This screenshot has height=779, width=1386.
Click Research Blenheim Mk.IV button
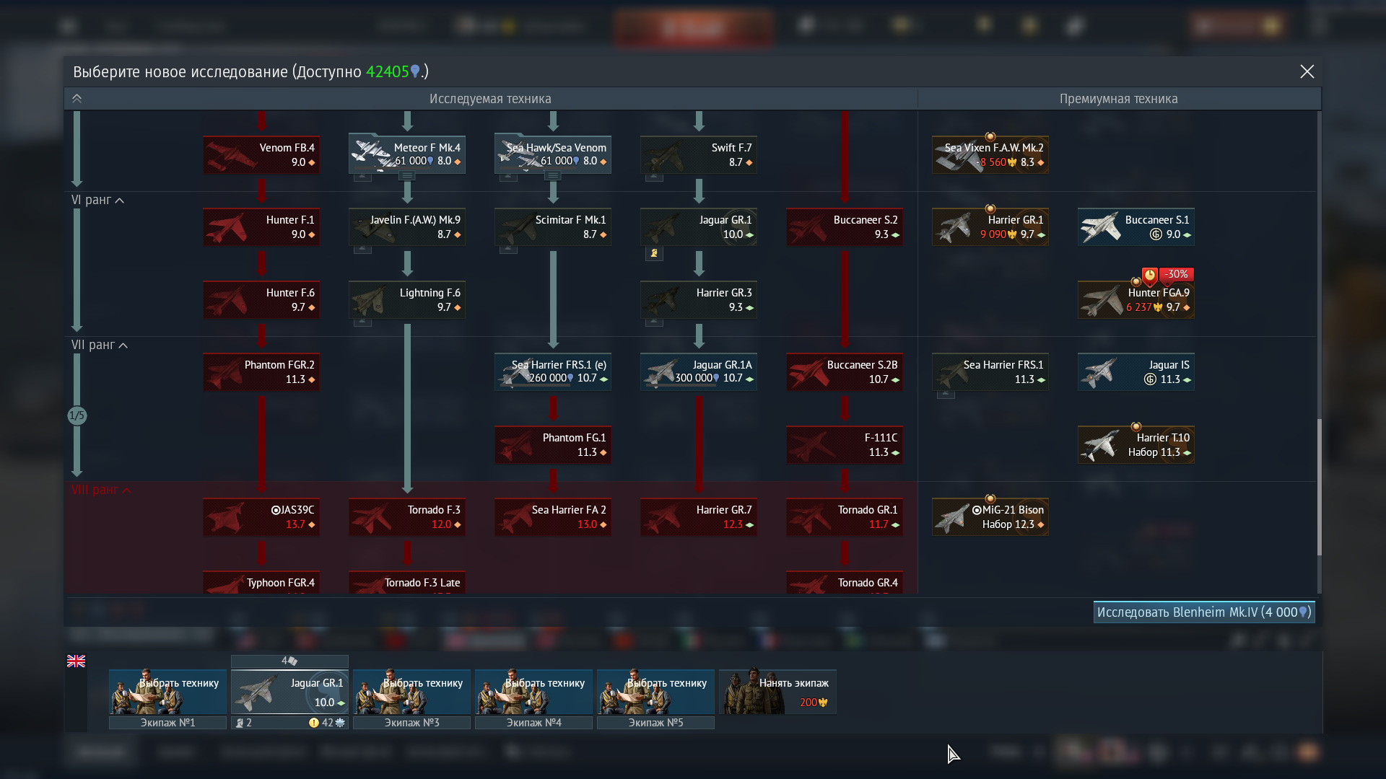pos(1203,612)
